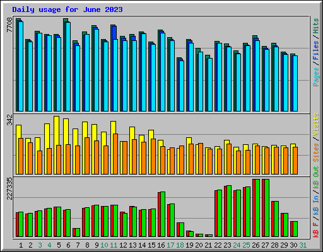Select the "kB Out" legend label
Image resolution: width=323 pixels, height=252 pixels.
click(316, 177)
